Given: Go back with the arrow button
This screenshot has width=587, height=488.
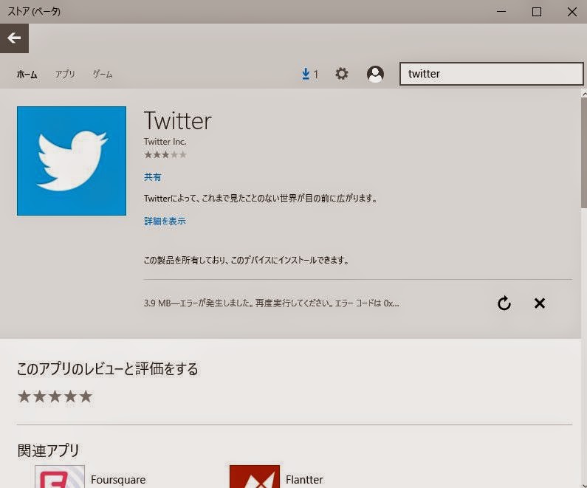Looking at the screenshot, I should click(14, 38).
